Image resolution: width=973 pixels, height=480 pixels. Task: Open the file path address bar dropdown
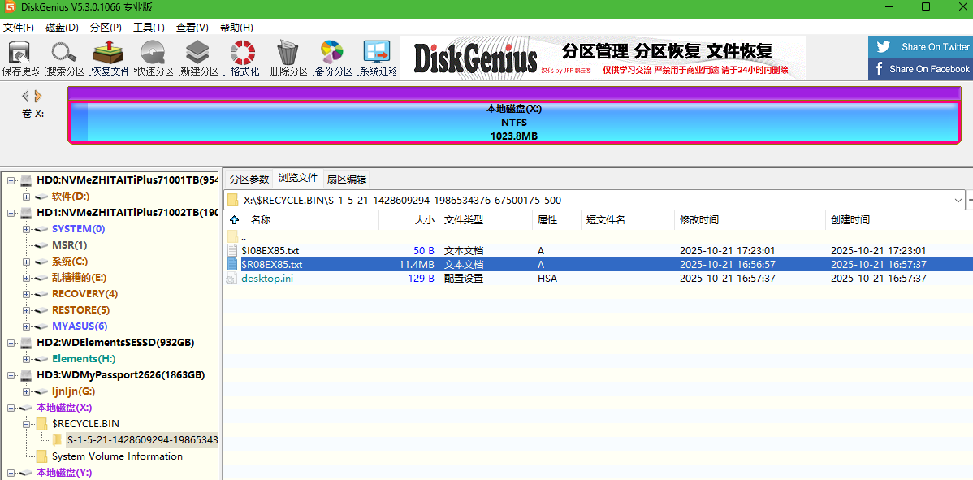[x=957, y=199]
